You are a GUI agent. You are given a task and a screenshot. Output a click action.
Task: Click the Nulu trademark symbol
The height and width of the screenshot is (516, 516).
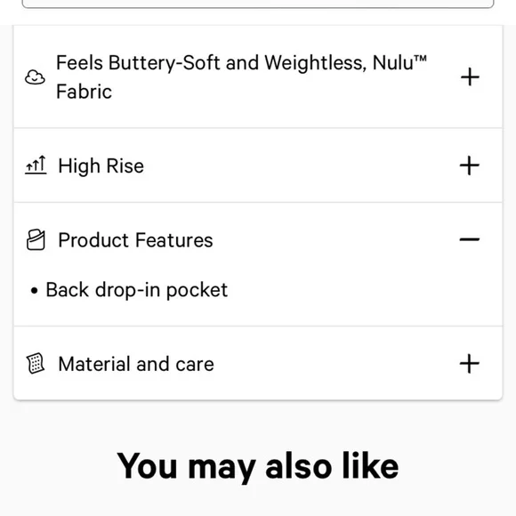coord(420,59)
